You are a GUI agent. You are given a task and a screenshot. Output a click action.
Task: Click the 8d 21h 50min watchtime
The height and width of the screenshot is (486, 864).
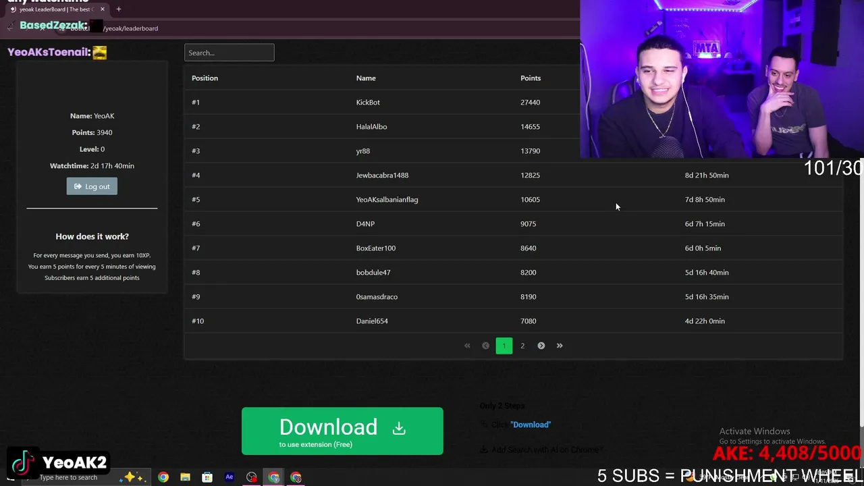707,175
